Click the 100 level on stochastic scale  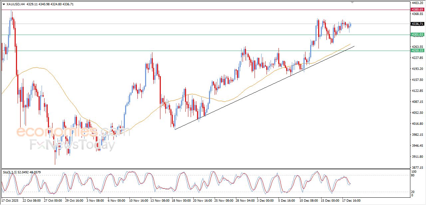[x=414, y=171]
